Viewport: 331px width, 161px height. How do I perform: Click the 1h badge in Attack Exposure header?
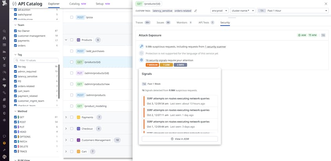[323, 35]
